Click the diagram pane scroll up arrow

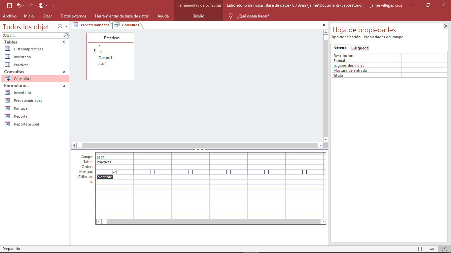[x=326, y=32]
